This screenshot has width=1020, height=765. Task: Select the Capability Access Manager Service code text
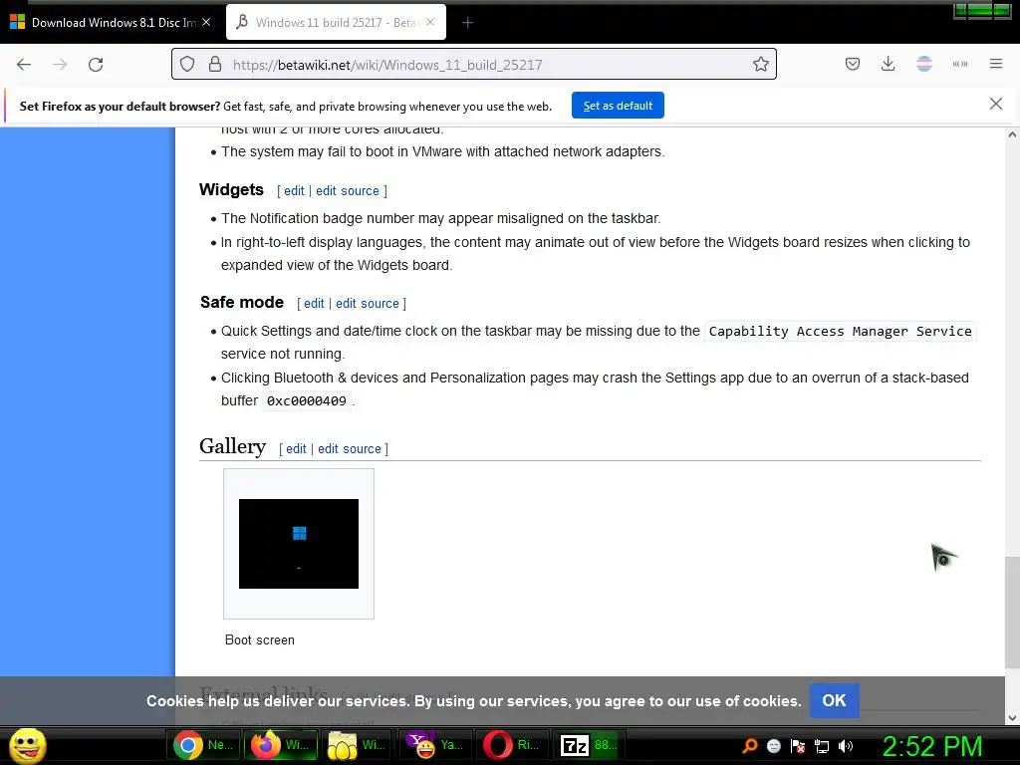pyautogui.click(x=840, y=331)
